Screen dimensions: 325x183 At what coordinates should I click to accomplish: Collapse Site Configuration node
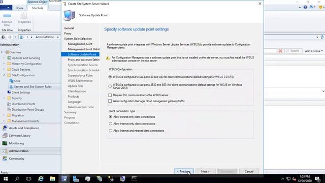[x=4, y=75]
